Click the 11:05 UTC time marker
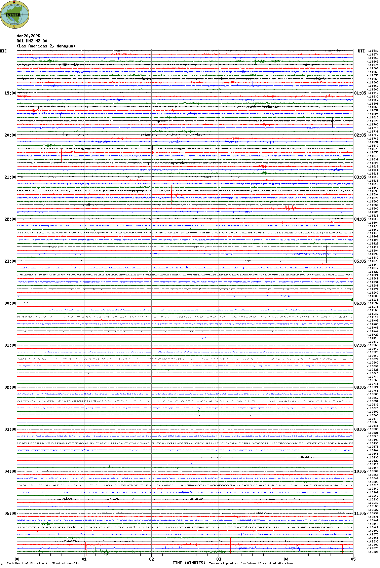The width and height of the screenshot is (380, 568). [360, 514]
